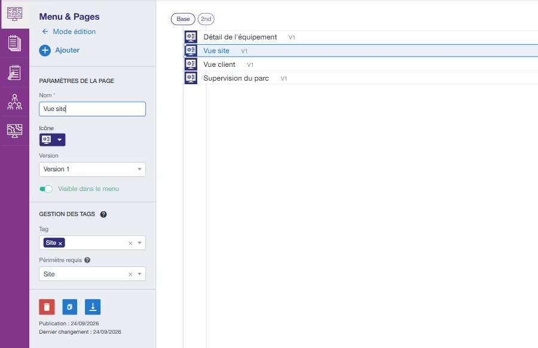Click the Visible dans le menu label
The image size is (538, 348).
point(88,189)
